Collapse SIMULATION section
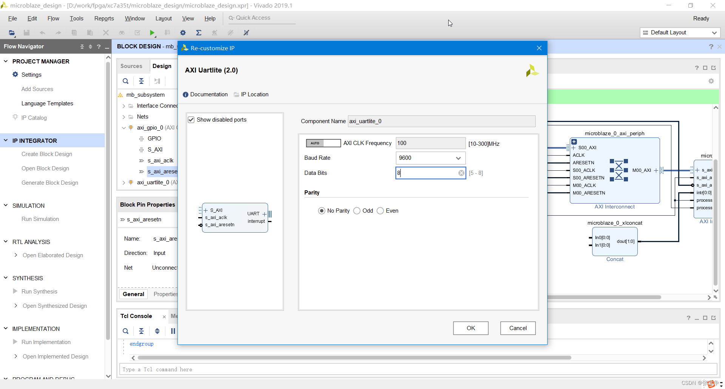This screenshot has height=389, width=725. pos(6,205)
